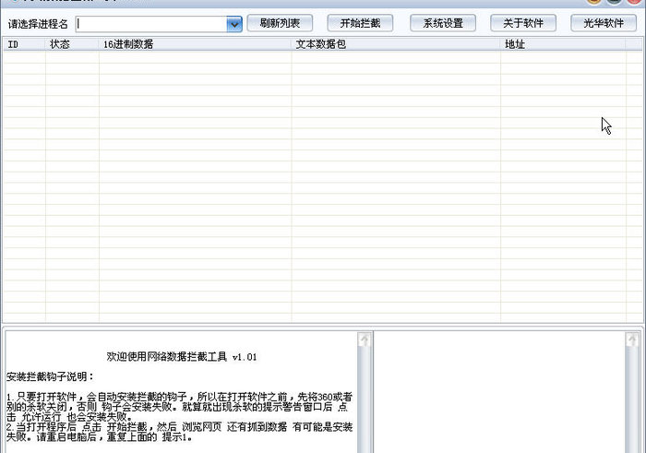The height and width of the screenshot is (453, 646).
Task: Open 关于软件 about dialog
Action: [523, 23]
